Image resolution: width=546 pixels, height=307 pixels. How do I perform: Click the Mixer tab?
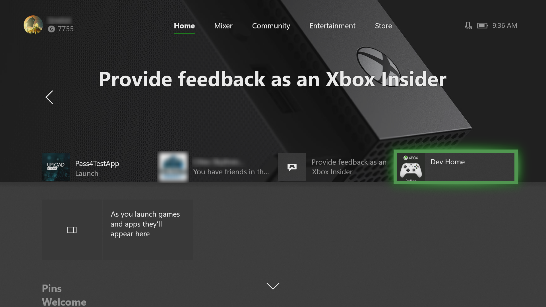(x=223, y=26)
